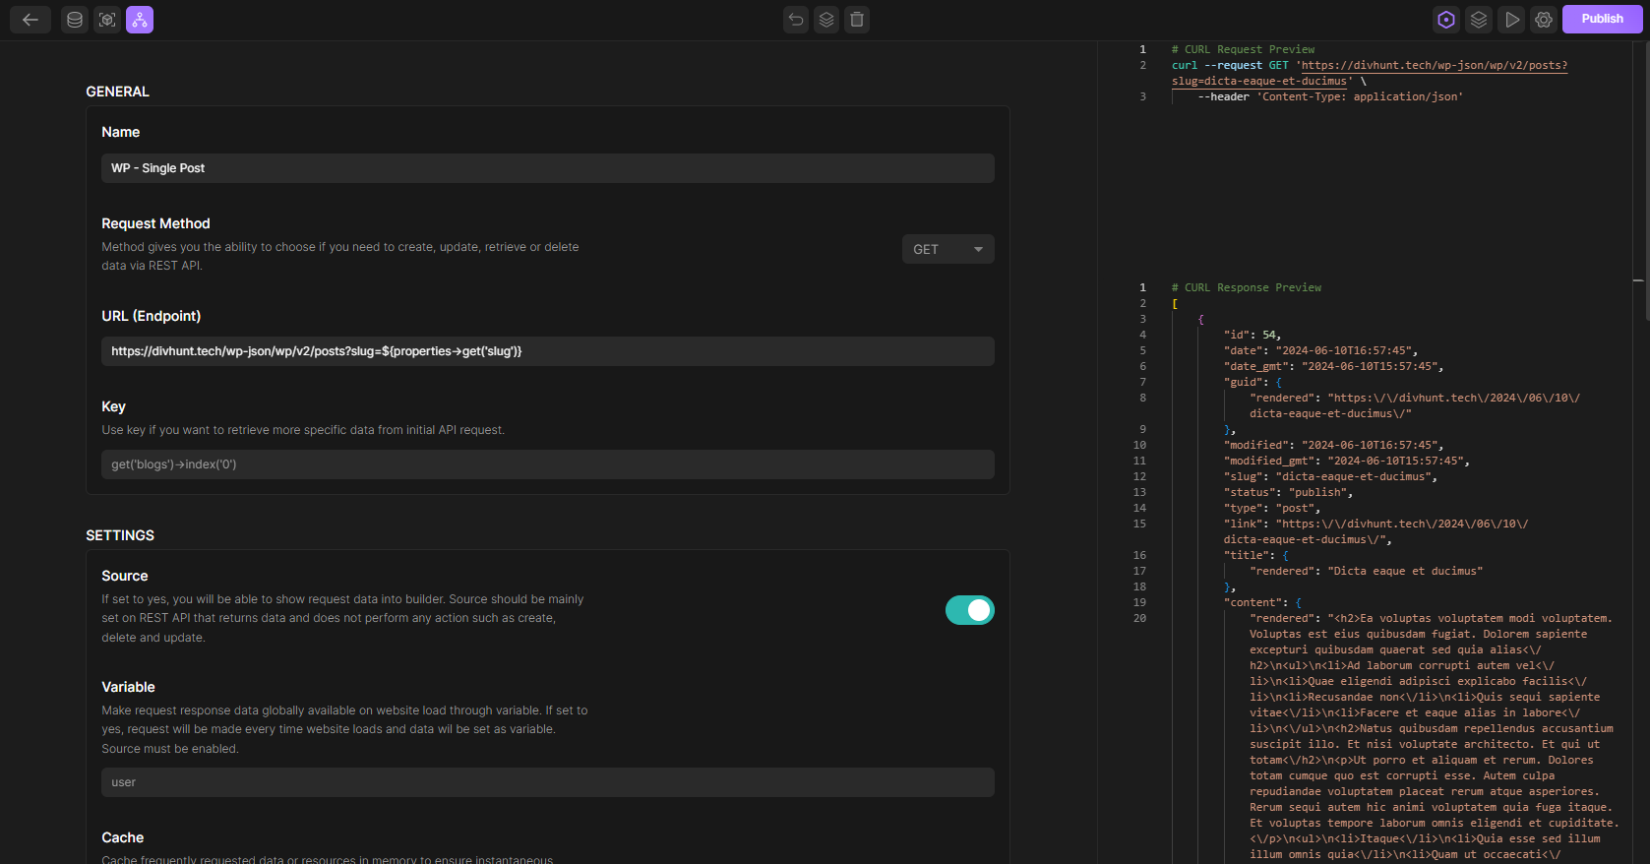Image resolution: width=1650 pixels, height=864 pixels.
Task: Click the '# CURL Response Preview' comment line
Action: point(1247,287)
